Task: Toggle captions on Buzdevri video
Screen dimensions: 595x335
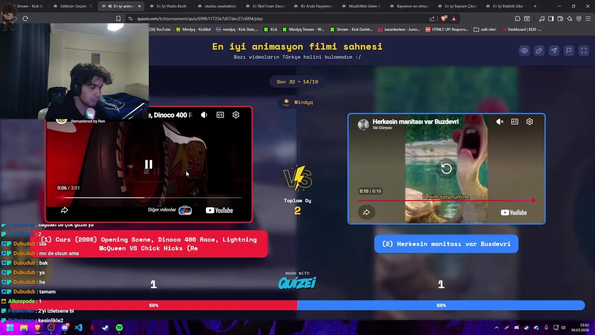Action: 515,121
